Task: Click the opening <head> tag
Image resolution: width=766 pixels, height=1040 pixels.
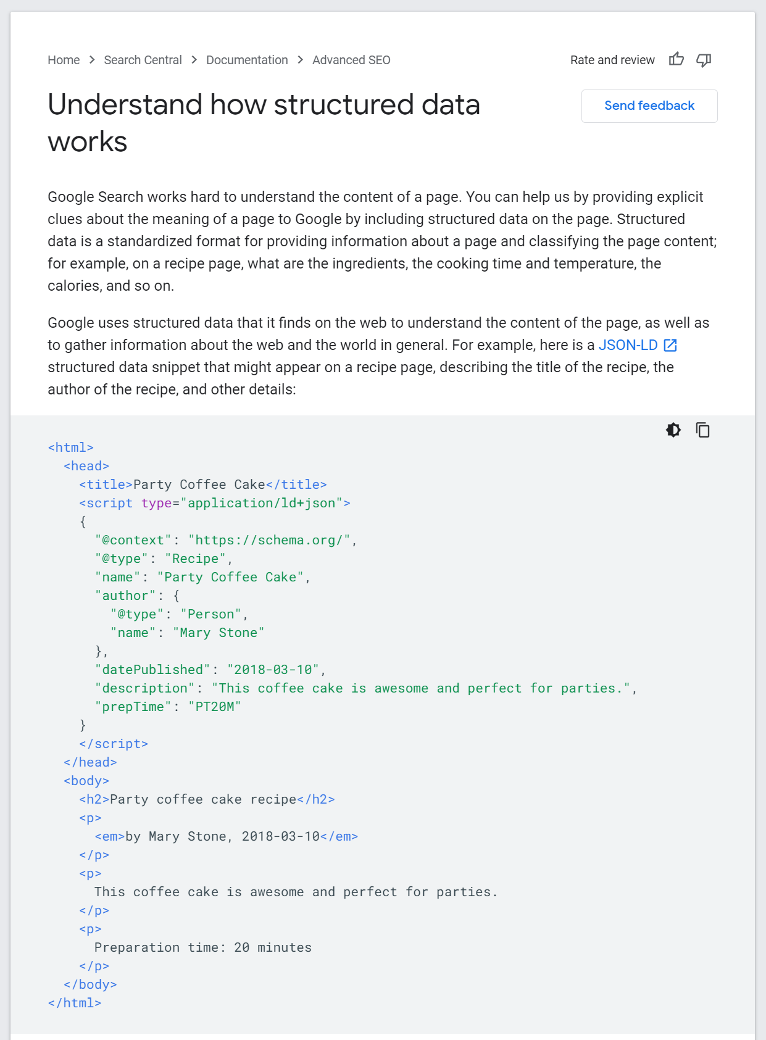Action: (86, 466)
